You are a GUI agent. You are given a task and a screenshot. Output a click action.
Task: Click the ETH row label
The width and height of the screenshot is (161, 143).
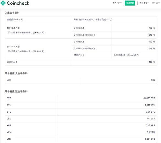[x=9, y=105]
